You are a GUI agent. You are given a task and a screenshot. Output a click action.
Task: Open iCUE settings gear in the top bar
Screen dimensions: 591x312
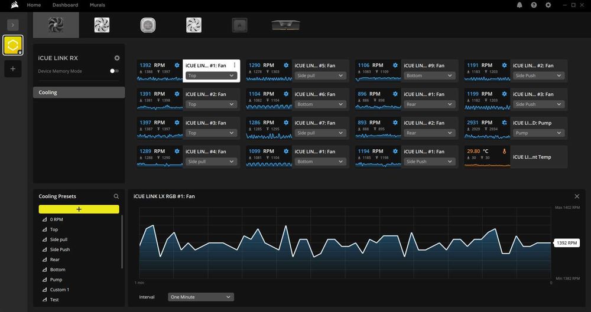click(548, 5)
